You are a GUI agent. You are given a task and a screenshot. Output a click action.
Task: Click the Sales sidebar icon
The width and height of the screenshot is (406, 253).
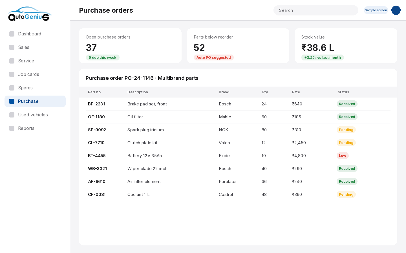(x=12, y=47)
